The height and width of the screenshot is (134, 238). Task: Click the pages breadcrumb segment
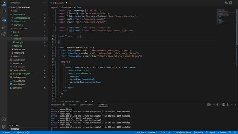click(x=54, y=7)
